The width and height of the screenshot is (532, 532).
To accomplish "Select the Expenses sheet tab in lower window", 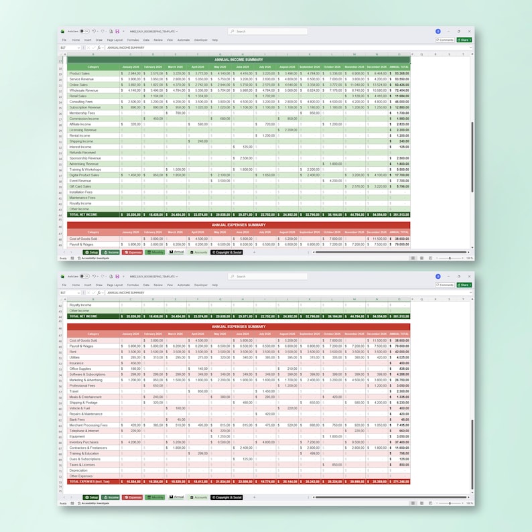I will pos(132,497).
